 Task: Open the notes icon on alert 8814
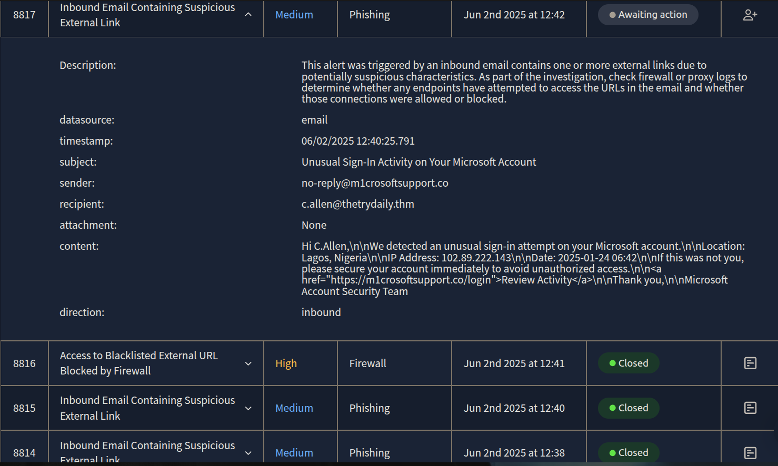[x=750, y=452]
